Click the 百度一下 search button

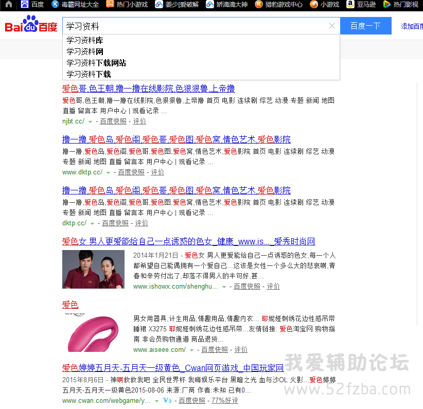tap(365, 26)
